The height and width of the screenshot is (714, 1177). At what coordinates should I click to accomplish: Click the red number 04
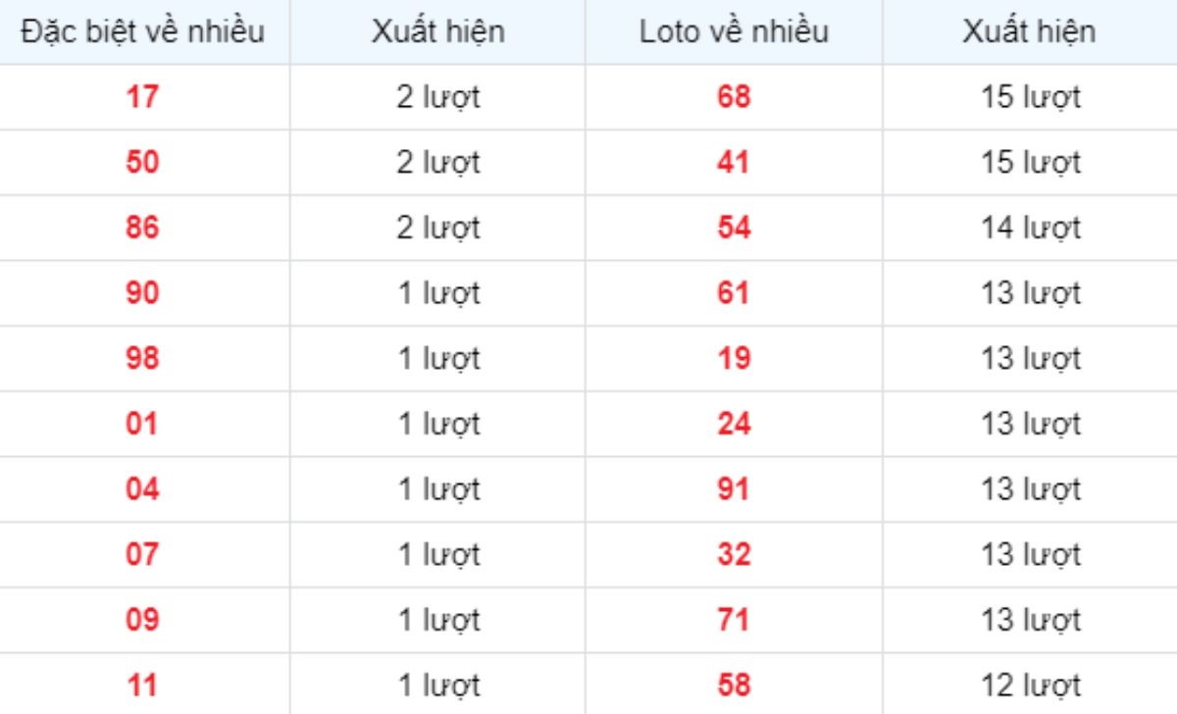pos(143,488)
